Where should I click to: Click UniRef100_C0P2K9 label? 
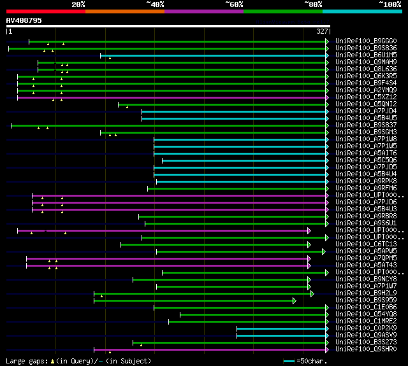[366, 328]
